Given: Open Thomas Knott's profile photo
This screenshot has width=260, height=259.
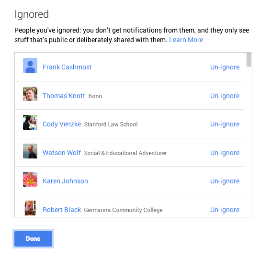Looking at the screenshot, I should pyautogui.click(x=30, y=94).
